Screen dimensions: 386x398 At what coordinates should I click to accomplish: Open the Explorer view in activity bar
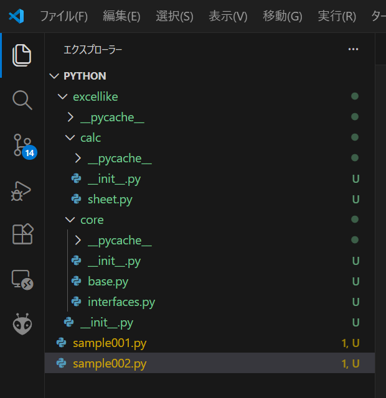tap(22, 55)
